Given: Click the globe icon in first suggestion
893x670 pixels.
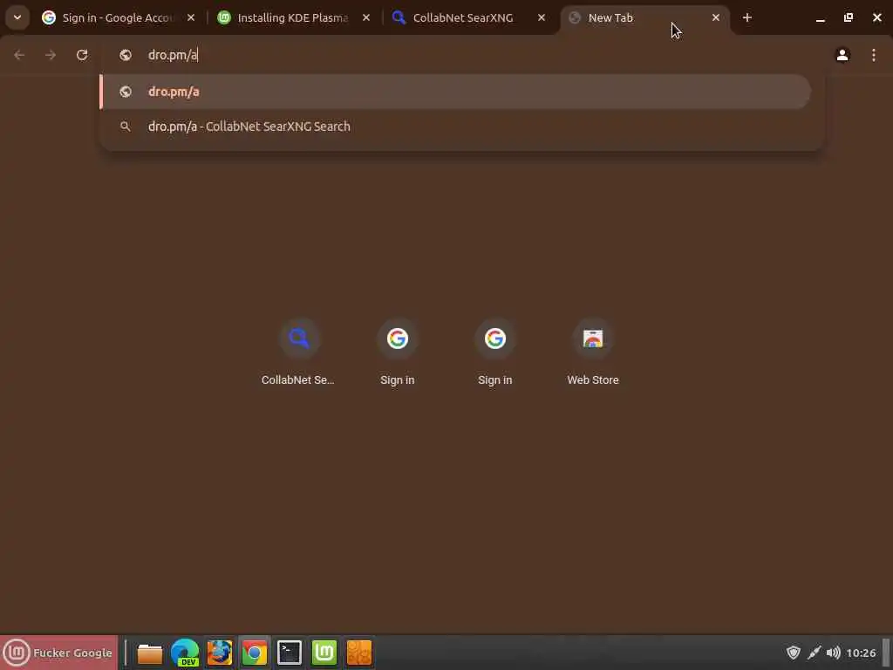Looking at the screenshot, I should point(126,91).
